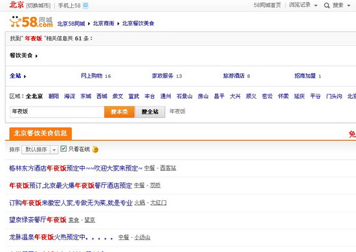
Task: Click the 切换城市 link
Action: 38,6
